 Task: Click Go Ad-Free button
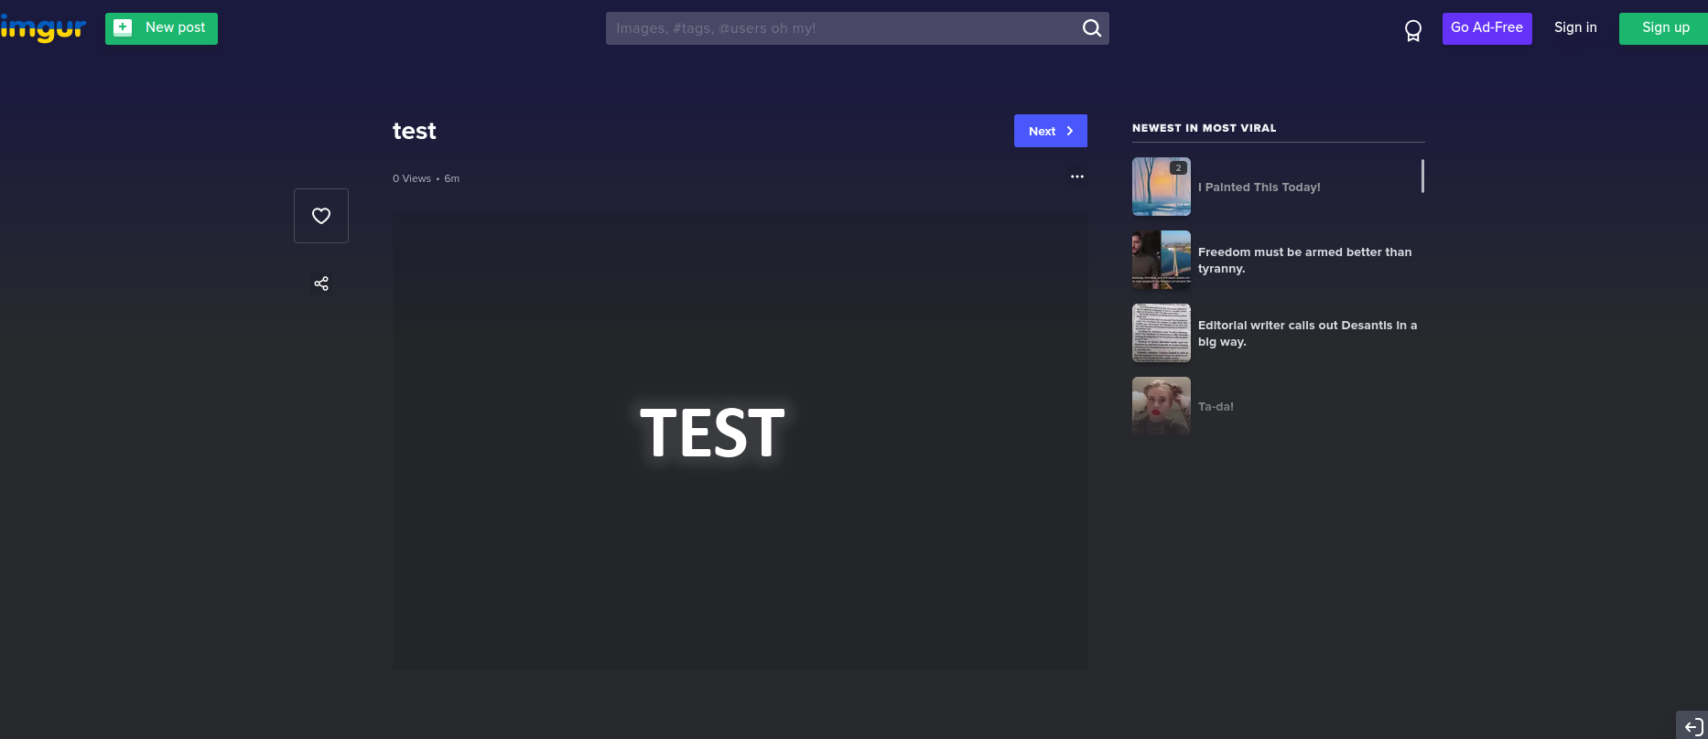(1487, 28)
